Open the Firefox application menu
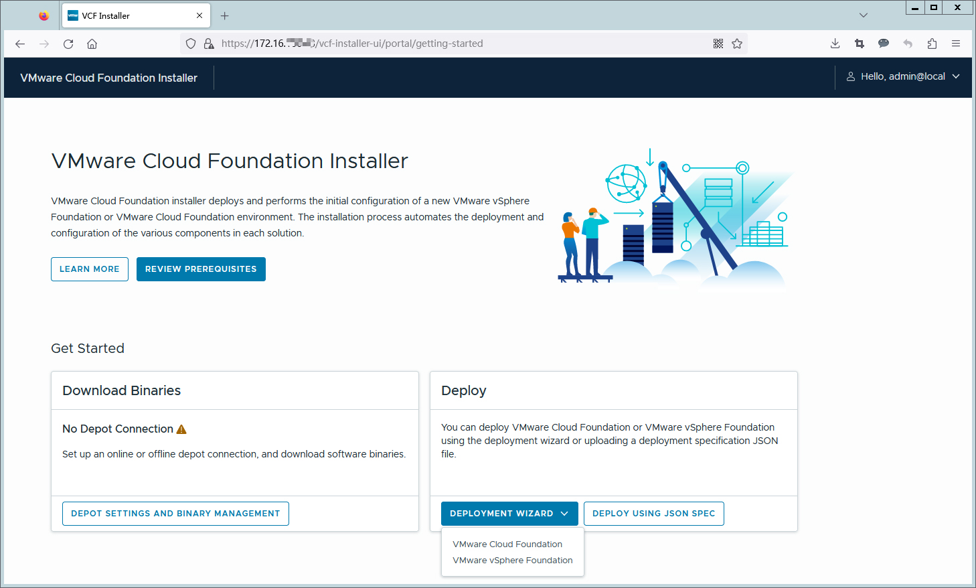This screenshot has width=976, height=588. [x=956, y=44]
